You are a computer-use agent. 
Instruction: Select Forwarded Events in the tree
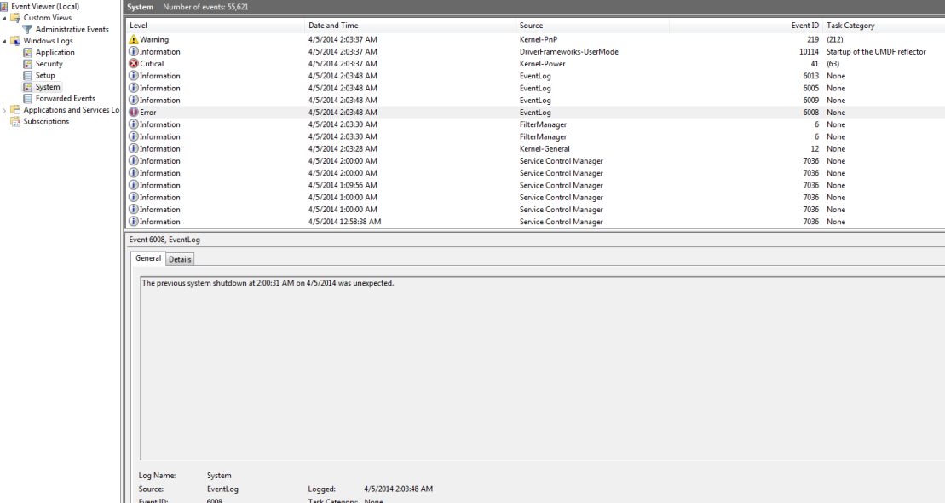coord(65,98)
